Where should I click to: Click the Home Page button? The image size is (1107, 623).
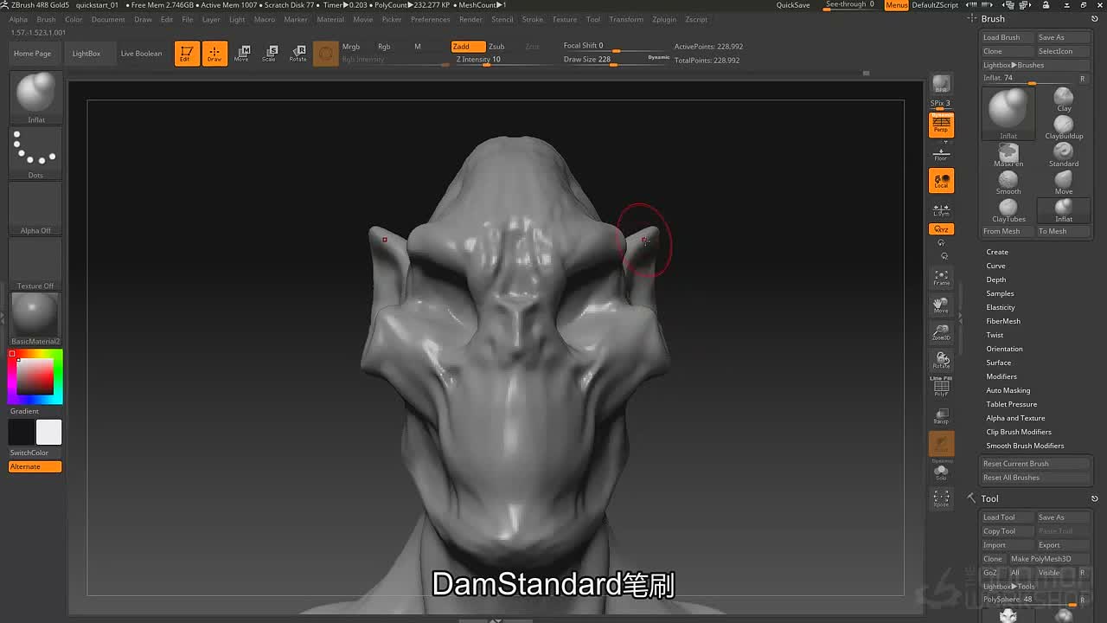(x=32, y=54)
